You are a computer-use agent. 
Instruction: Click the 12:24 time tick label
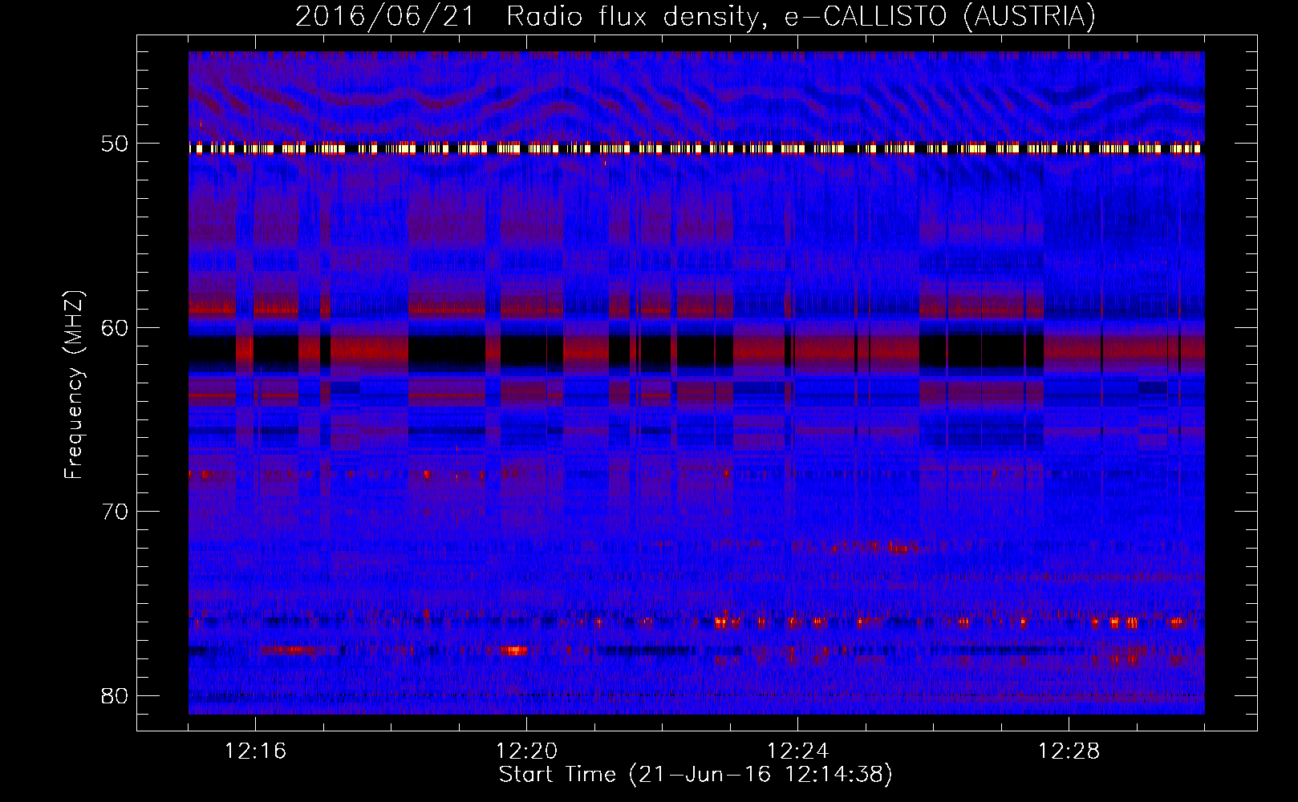pyautogui.click(x=798, y=751)
